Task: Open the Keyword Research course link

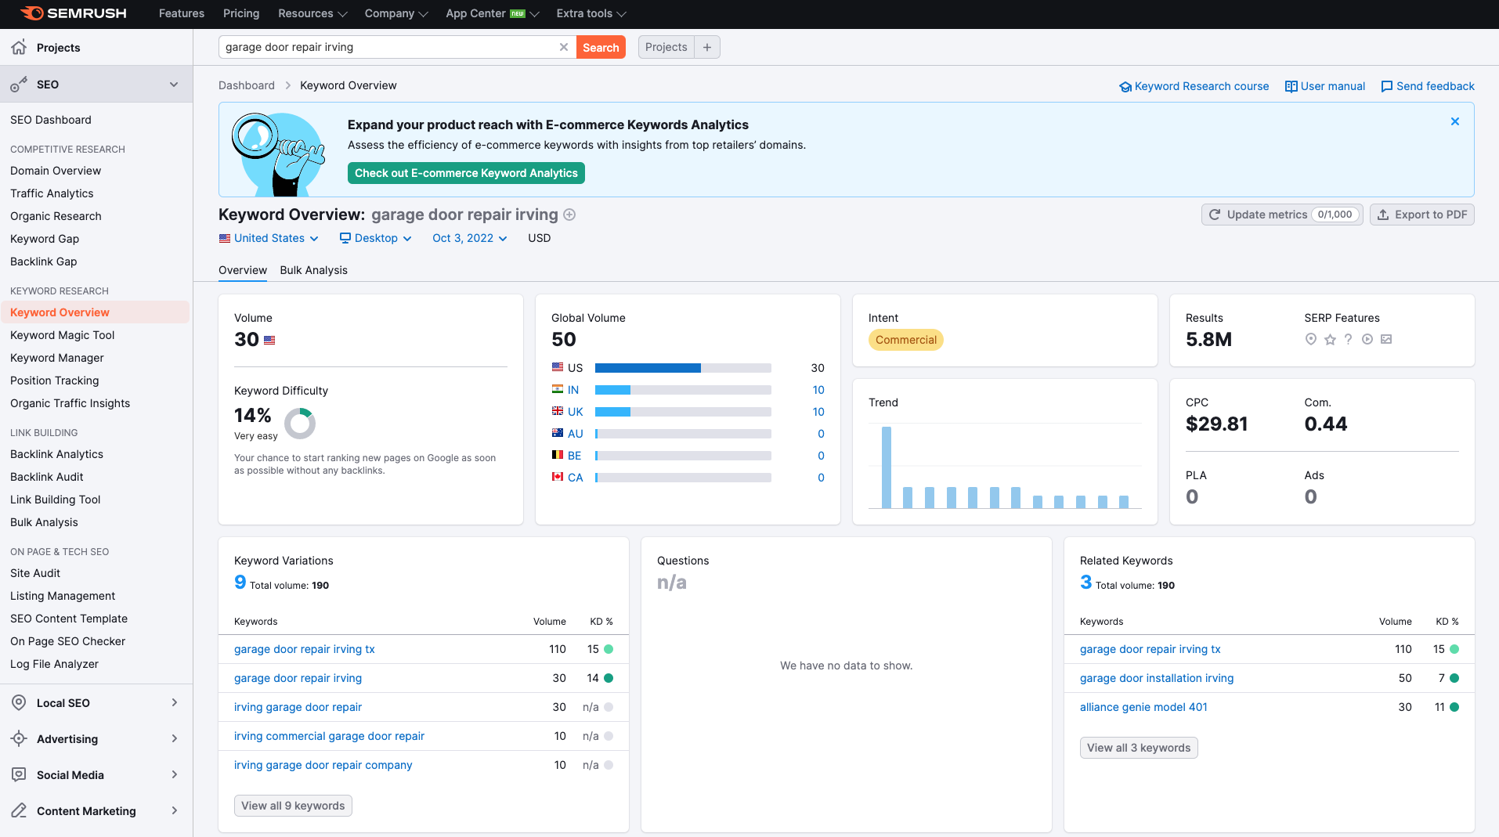Action: 1194,86
